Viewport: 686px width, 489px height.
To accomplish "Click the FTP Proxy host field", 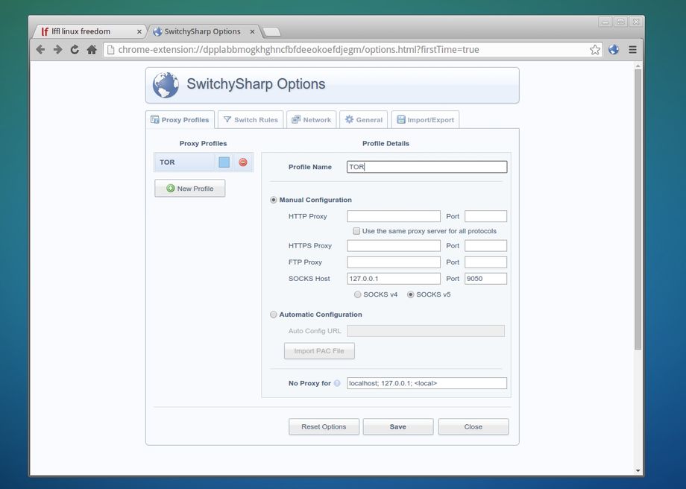I will click(x=394, y=262).
